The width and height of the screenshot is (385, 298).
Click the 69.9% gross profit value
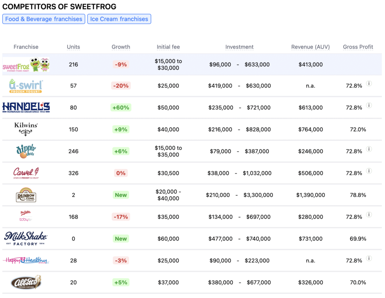click(358, 239)
